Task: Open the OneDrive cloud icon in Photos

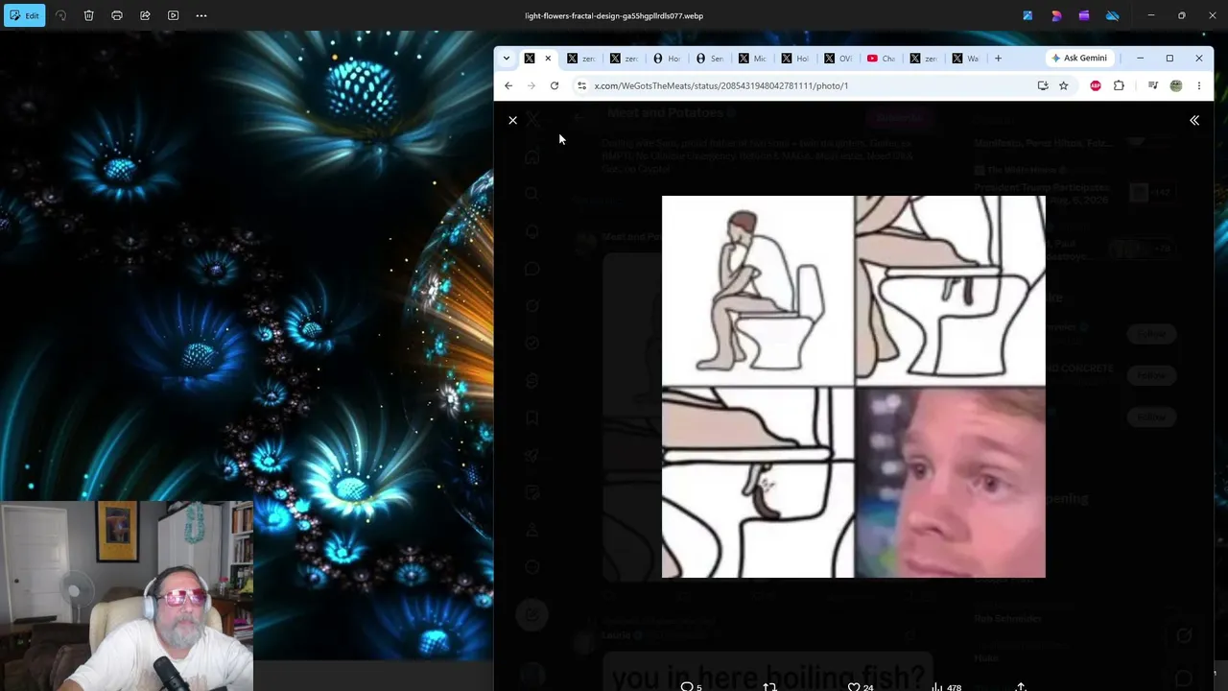Action: [1113, 15]
